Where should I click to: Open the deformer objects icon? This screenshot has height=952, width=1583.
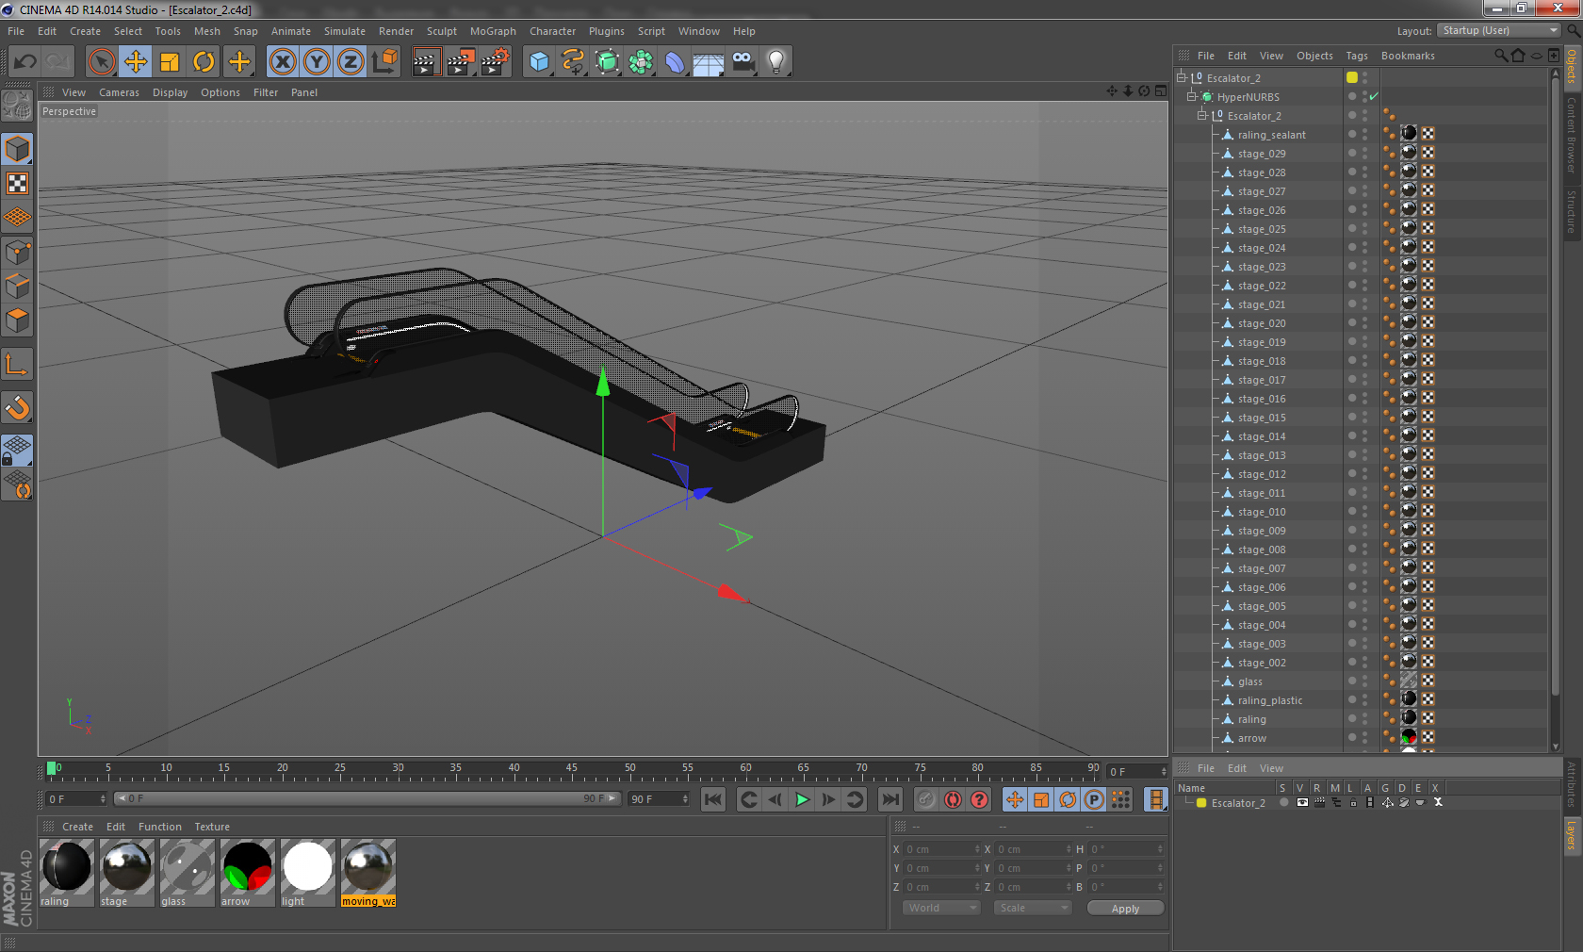pyautogui.click(x=675, y=62)
